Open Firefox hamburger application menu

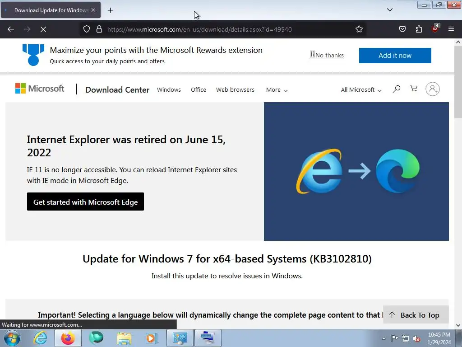tap(451, 29)
